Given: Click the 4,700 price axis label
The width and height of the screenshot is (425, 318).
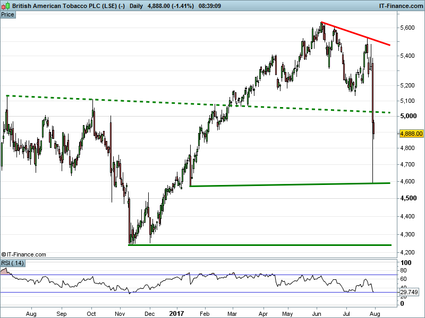Looking at the screenshot, I should point(407,164).
